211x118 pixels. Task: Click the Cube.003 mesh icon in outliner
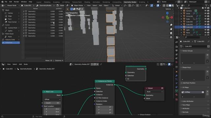184,27
